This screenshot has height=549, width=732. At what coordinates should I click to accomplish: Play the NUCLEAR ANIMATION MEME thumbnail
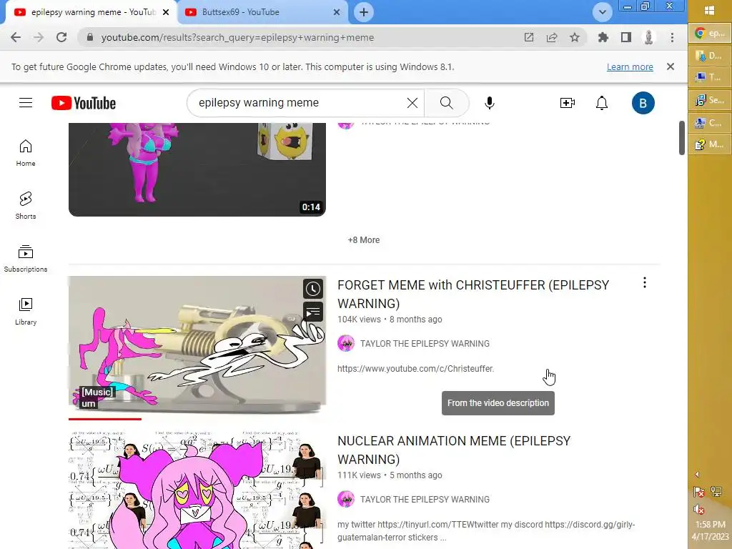pos(197,490)
